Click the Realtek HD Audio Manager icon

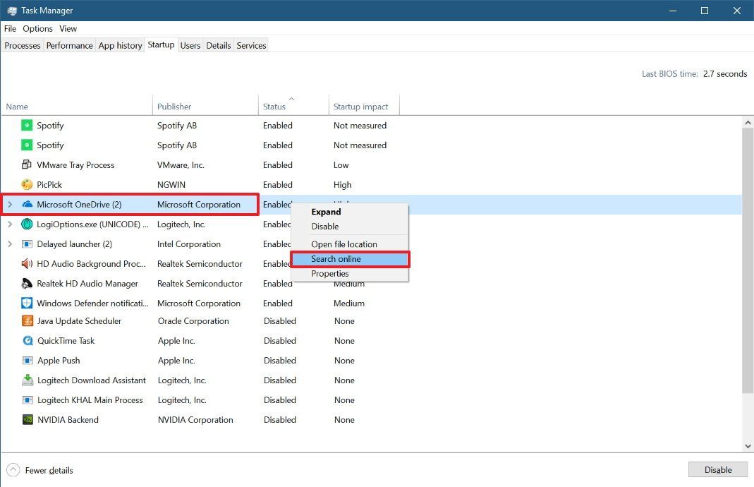(x=27, y=283)
